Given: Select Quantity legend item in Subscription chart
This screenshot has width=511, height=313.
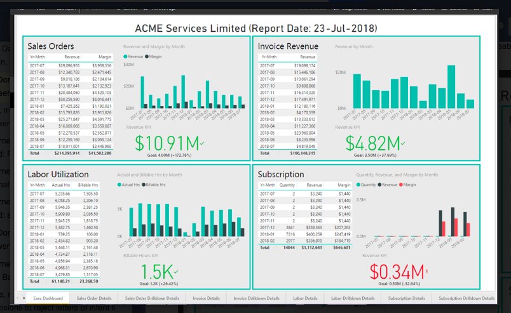Looking at the screenshot, I should coord(366,185).
